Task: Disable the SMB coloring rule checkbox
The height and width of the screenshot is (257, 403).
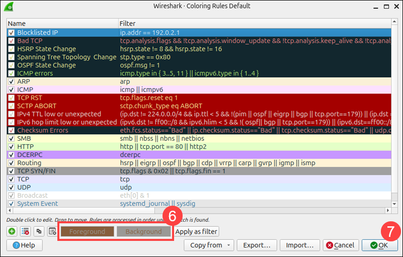Action: 11,138
